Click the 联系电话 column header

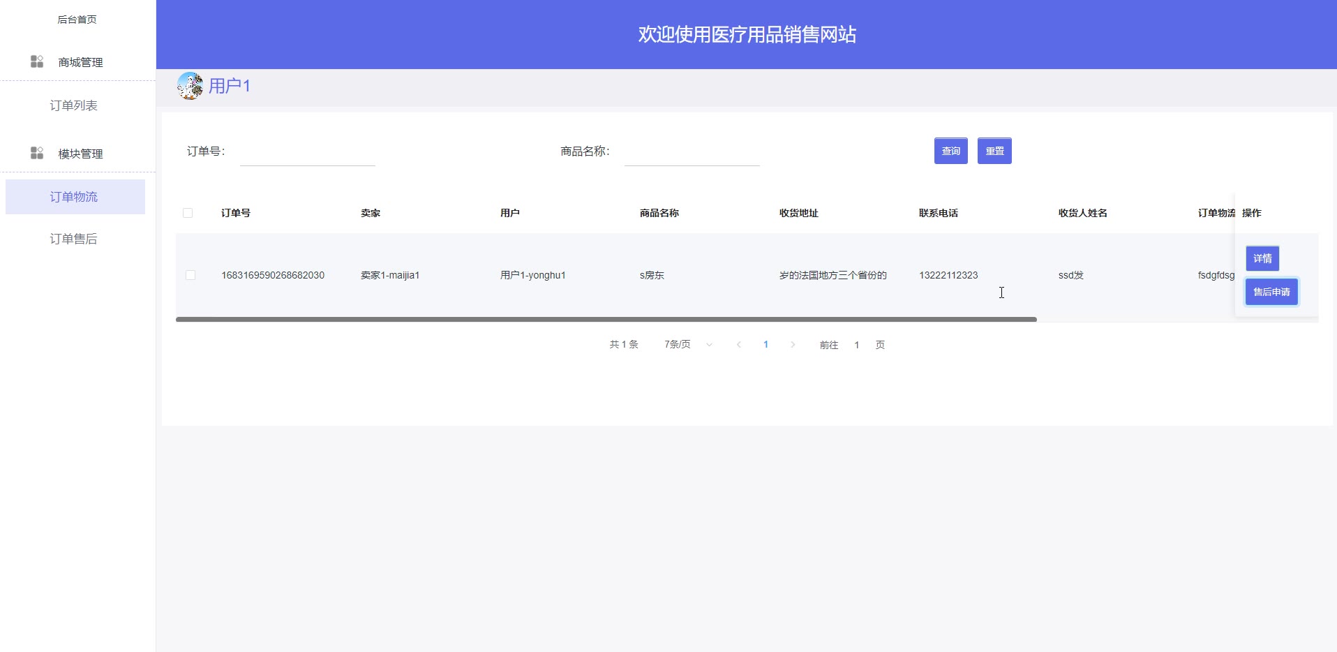tap(939, 213)
